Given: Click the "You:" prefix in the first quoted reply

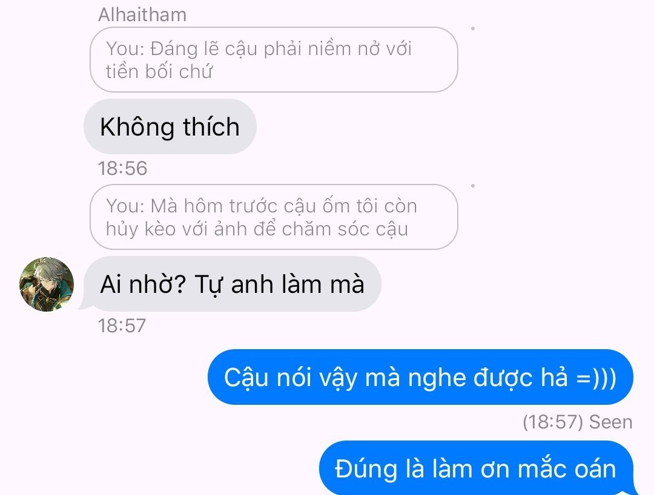Looking at the screenshot, I should (x=125, y=49).
